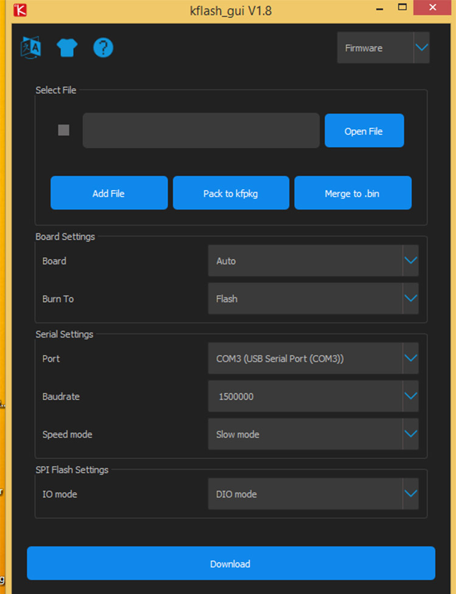
Task: Click the Baudrate label
Action: coord(61,396)
